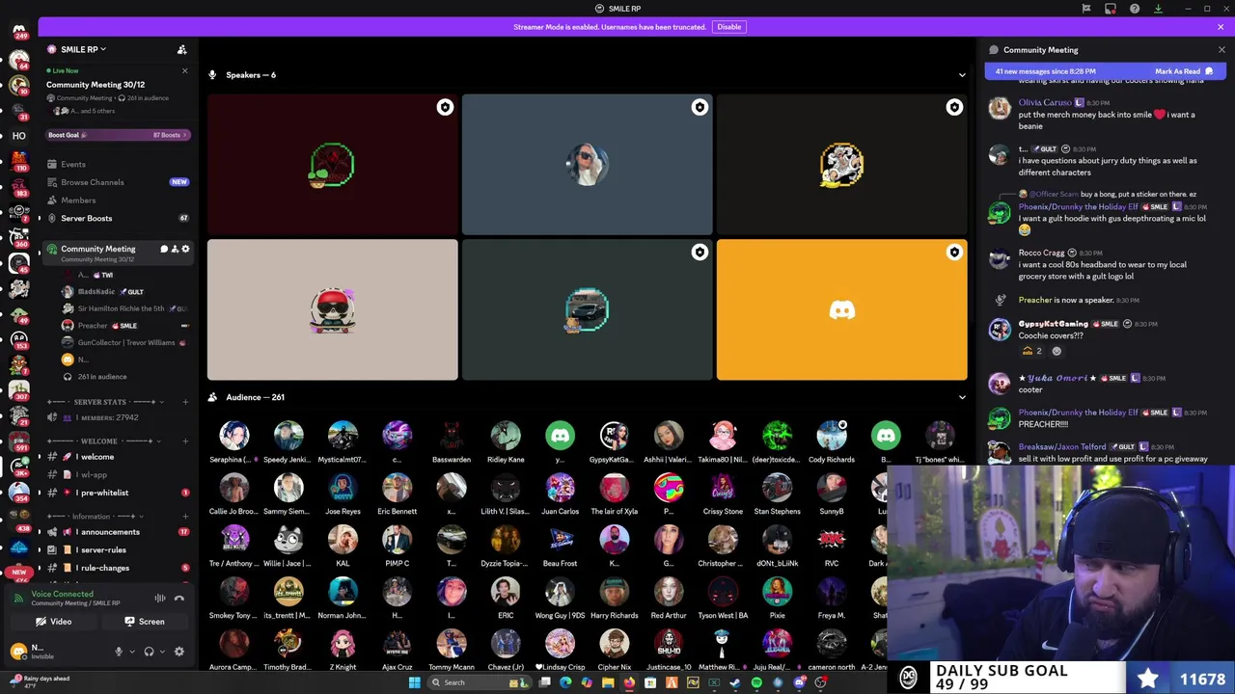
Task: Click Olivia Caruso's name in chat
Action: pyautogui.click(x=1045, y=102)
